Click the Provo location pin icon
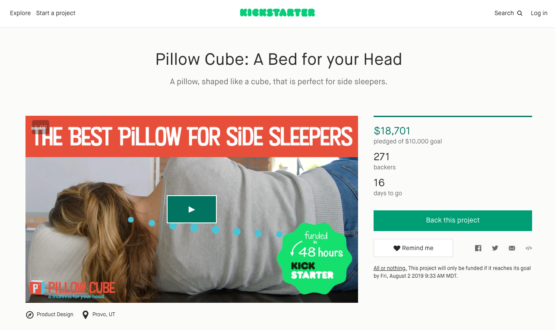Image resolution: width=555 pixels, height=330 pixels. [85, 315]
